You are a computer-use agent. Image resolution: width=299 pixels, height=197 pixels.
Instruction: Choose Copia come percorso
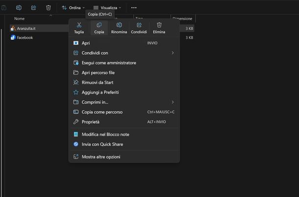click(x=124, y=112)
